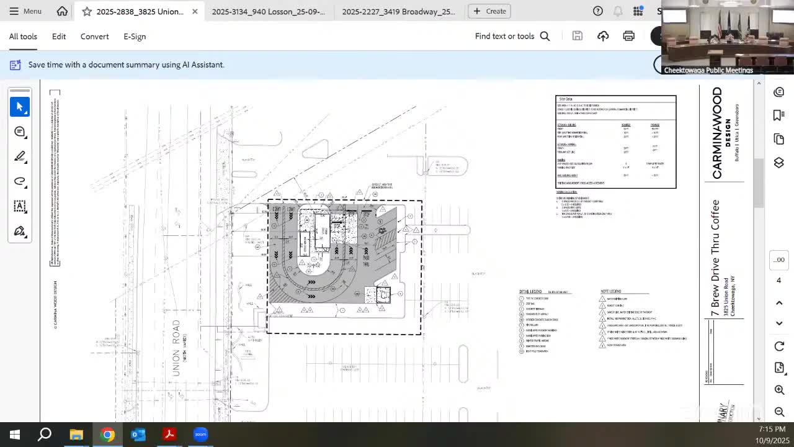Go to the next page with down chevron
Viewport: 794px width, 447px height.
click(x=779, y=323)
